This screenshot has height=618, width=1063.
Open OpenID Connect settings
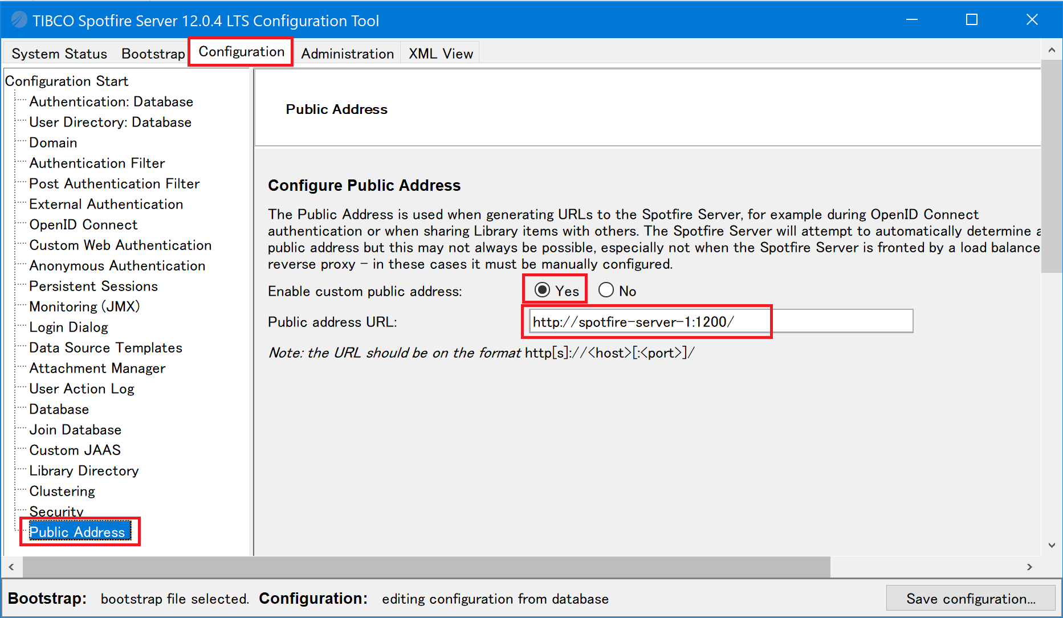pyautogui.click(x=83, y=224)
